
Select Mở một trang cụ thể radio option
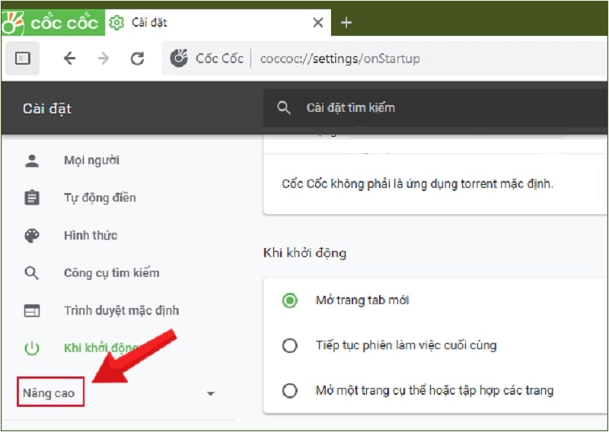point(290,390)
